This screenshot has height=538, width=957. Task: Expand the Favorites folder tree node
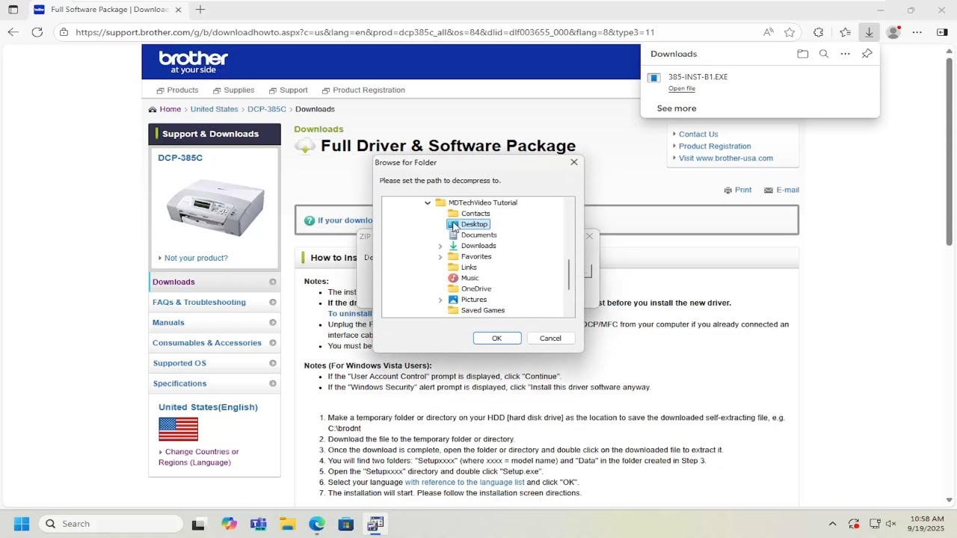point(440,256)
